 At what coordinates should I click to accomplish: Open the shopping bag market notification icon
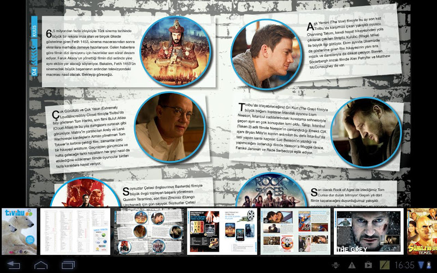pyautogui.click(x=368, y=265)
